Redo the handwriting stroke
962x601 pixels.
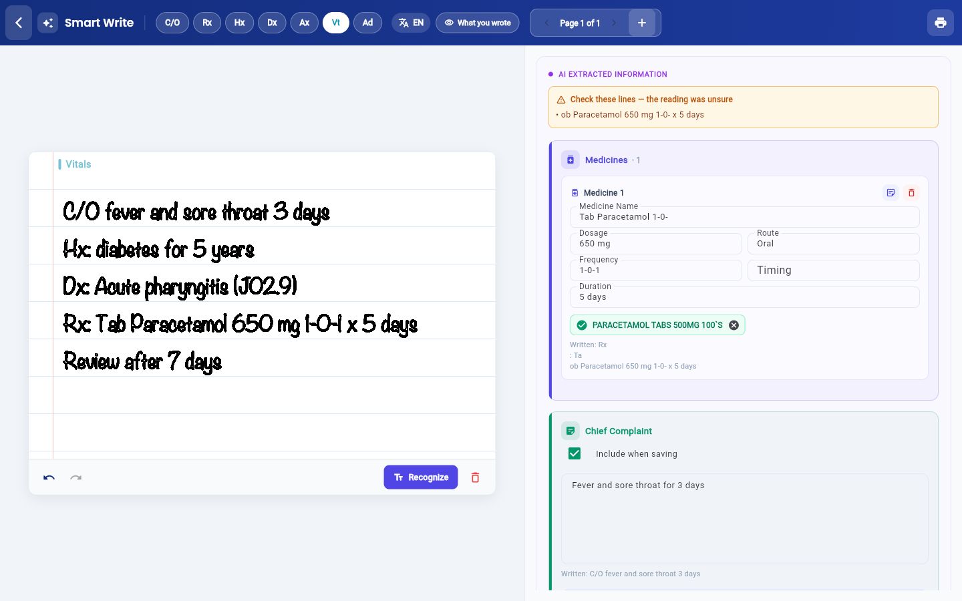click(75, 477)
